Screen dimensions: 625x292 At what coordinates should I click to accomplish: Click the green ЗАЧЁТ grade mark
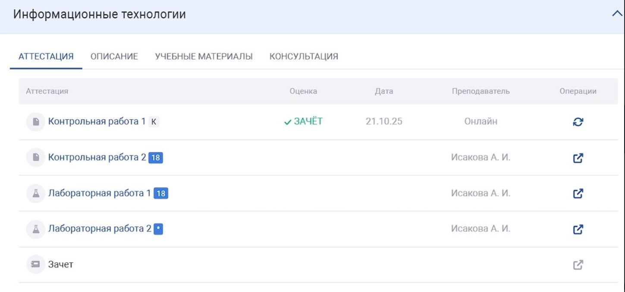pos(304,122)
